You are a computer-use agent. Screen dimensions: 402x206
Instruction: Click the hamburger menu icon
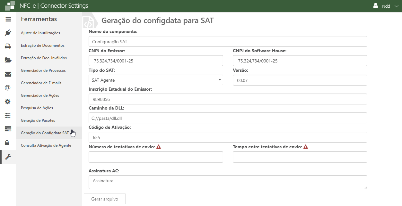click(x=8, y=19)
